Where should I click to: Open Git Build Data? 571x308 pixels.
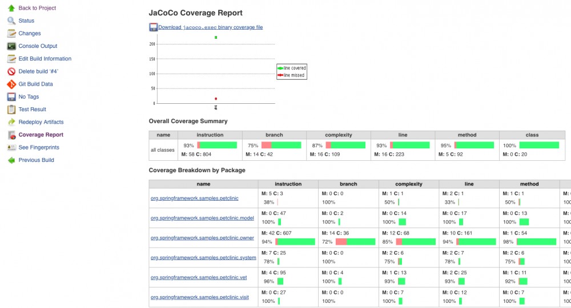point(35,84)
